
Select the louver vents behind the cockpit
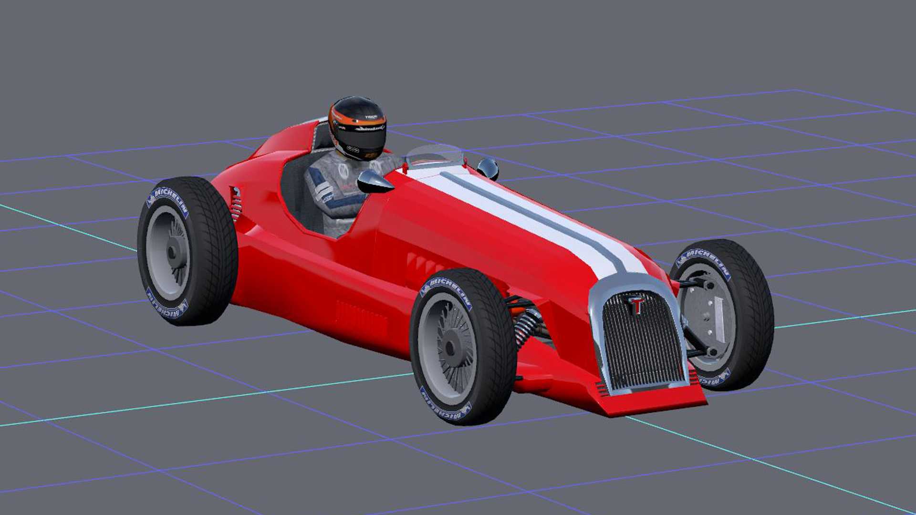tap(236, 204)
